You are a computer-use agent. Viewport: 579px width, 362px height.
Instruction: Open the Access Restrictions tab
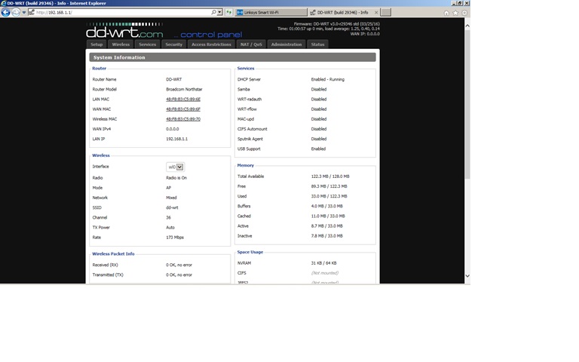click(211, 44)
